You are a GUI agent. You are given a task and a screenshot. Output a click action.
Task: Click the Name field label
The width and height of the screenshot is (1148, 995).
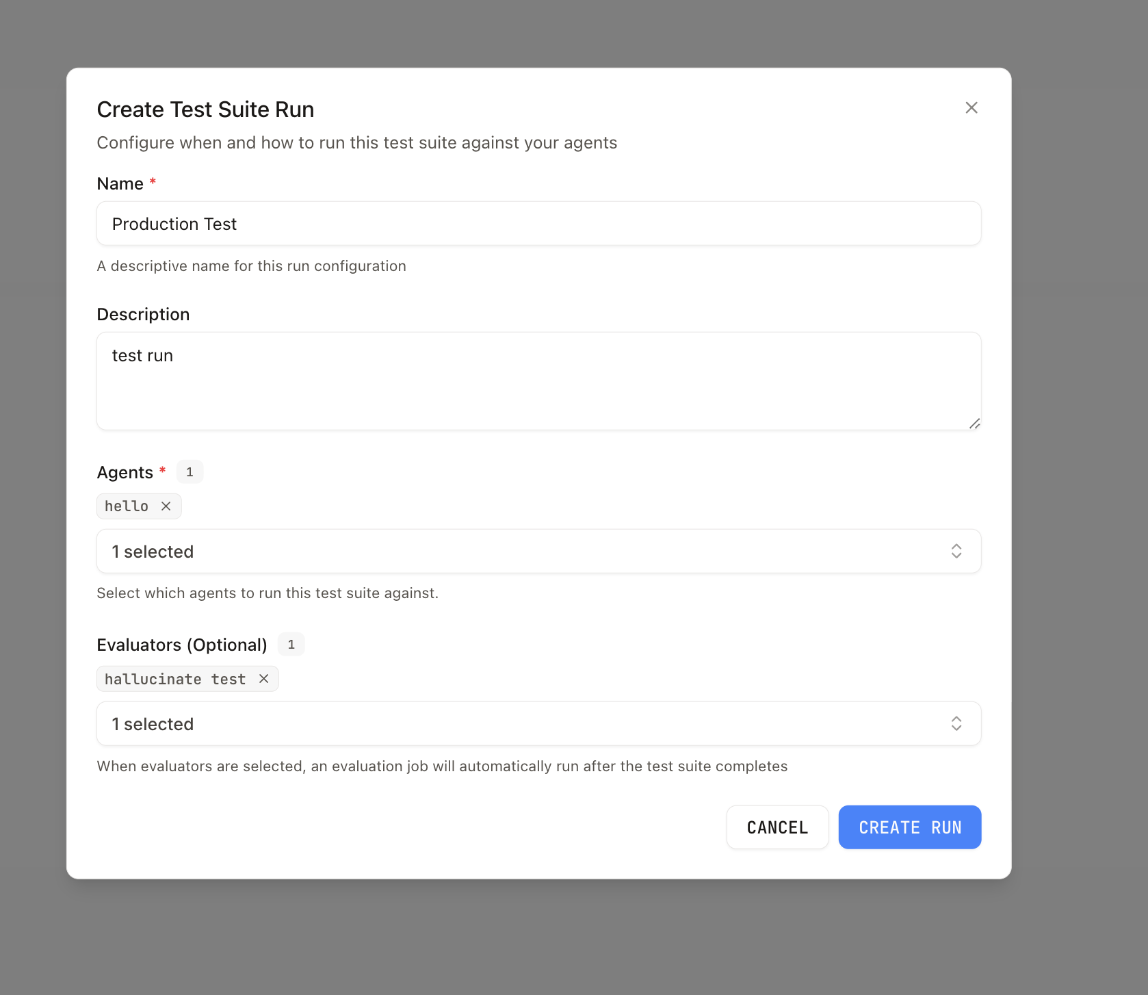[x=120, y=184]
